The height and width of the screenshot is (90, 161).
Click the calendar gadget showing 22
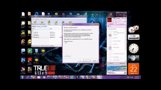pyautogui.click(x=134, y=69)
